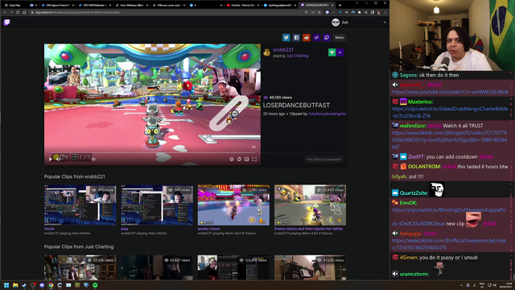Open the Just Chatting category link
Viewport: 515px width, 290px height.
point(297,56)
